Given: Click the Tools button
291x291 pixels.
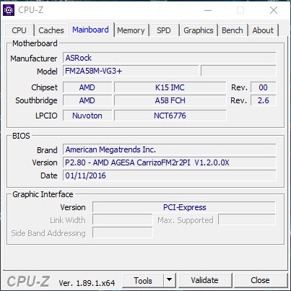Looking at the screenshot, I should pos(143,280).
